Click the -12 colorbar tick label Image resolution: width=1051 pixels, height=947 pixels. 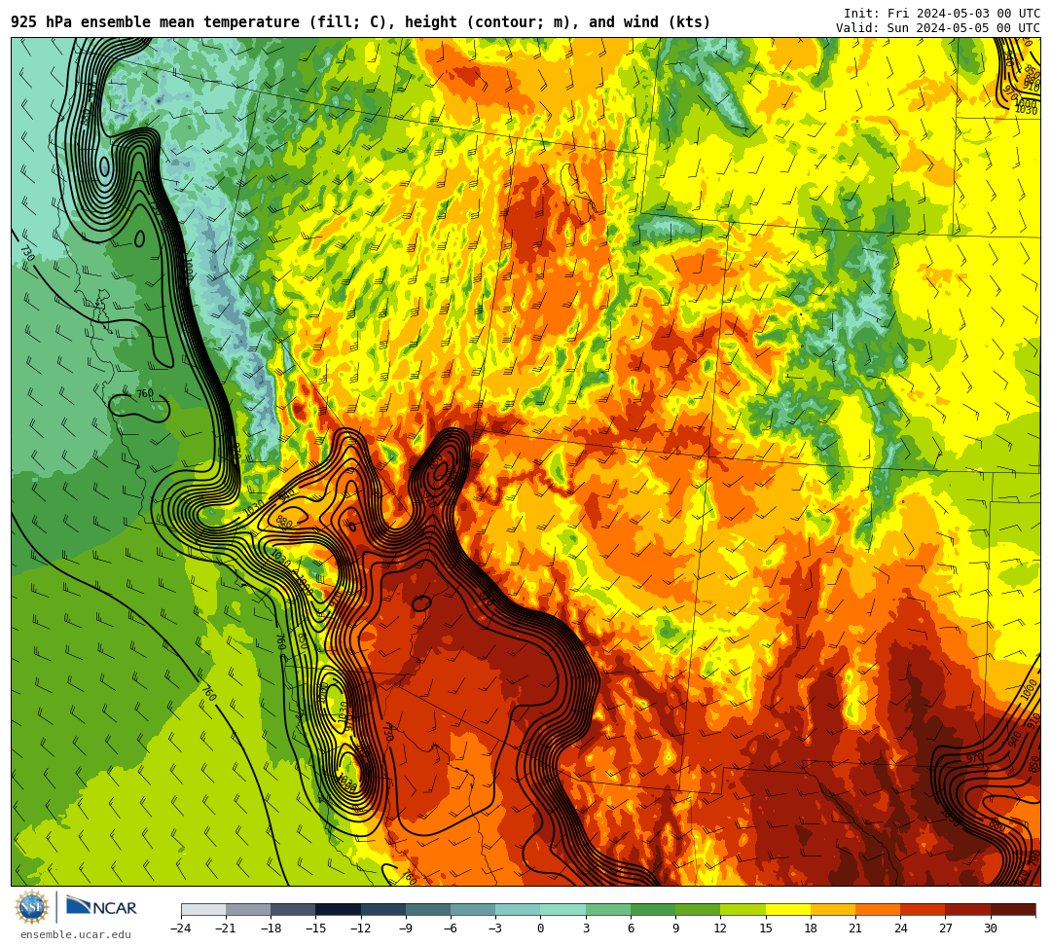(x=361, y=929)
